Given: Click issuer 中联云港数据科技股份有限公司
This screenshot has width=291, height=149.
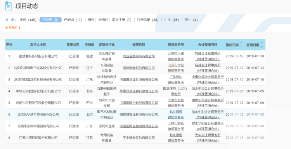Looking at the screenshot, I should [x=38, y=91].
